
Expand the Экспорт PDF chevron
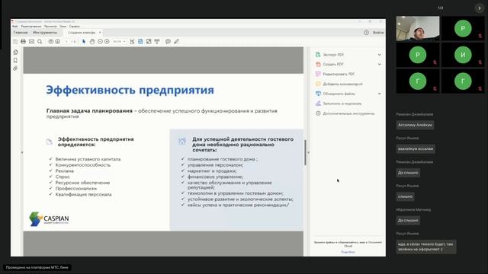pyautogui.click(x=380, y=55)
